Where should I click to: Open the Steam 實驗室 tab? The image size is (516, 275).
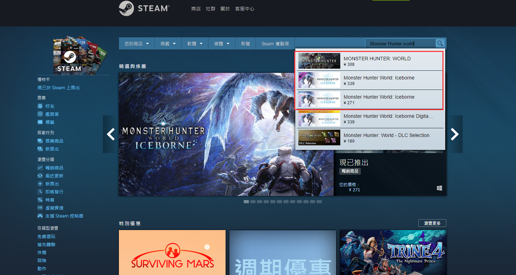(275, 44)
